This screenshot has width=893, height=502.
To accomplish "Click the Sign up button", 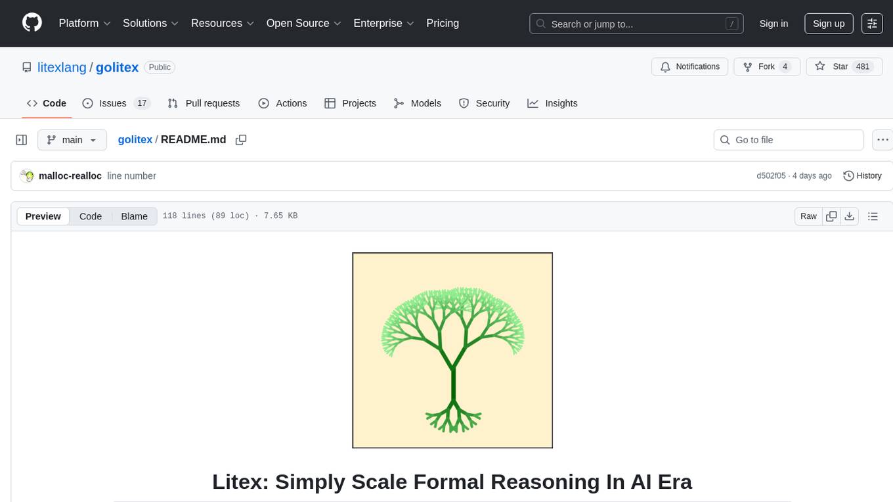I will click(x=829, y=24).
